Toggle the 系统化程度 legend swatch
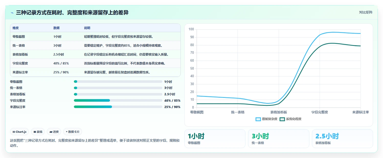 click(x=282, y=119)
